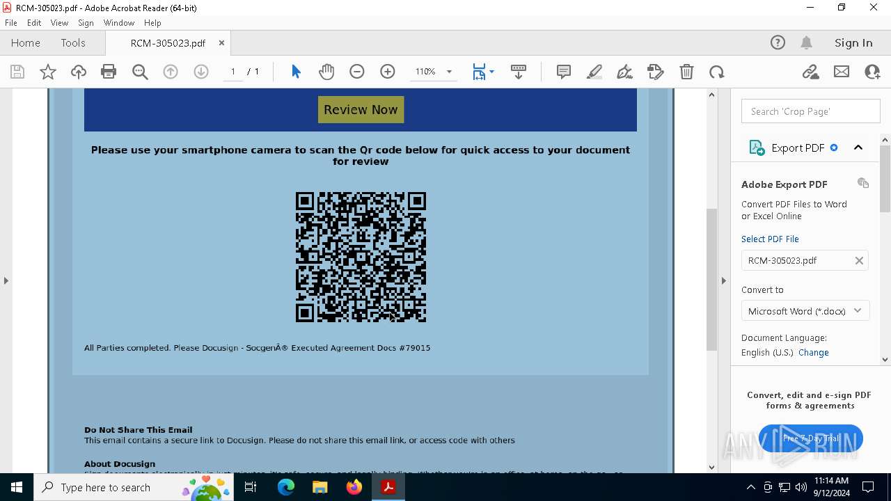
Task: Share a link to the file
Action: pyautogui.click(x=810, y=72)
